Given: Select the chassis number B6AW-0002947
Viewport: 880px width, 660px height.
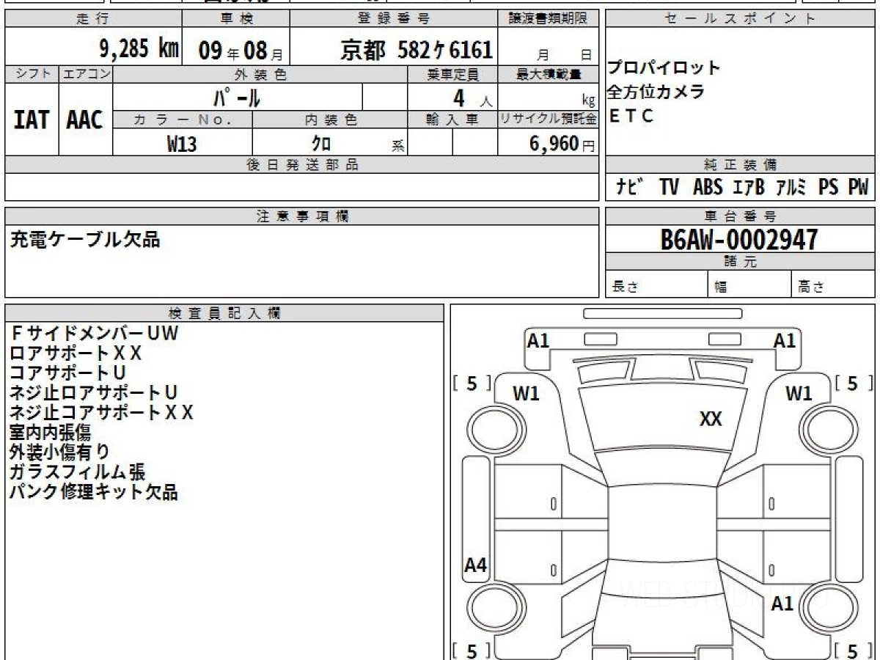Looking at the screenshot, I should [x=738, y=239].
